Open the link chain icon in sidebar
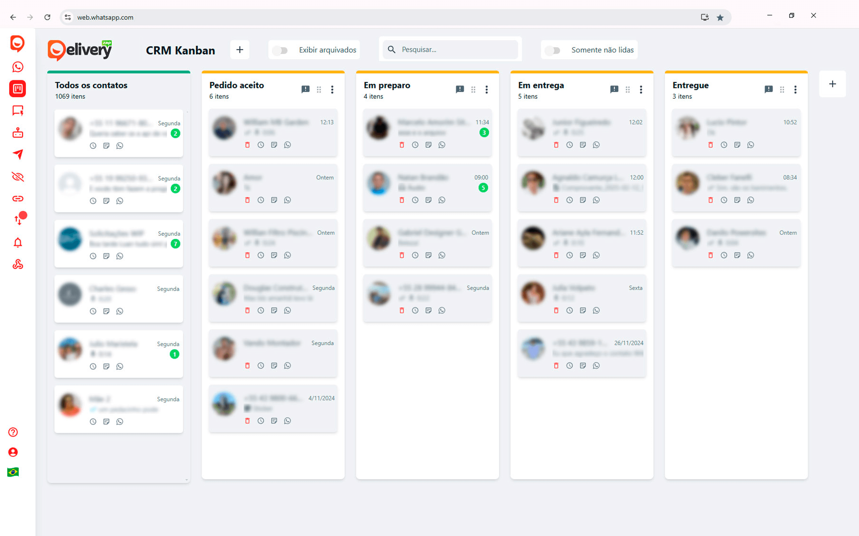 click(x=17, y=199)
